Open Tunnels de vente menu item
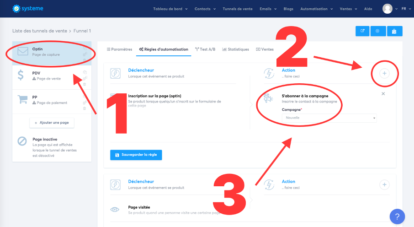The height and width of the screenshot is (227, 414). click(237, 9)
